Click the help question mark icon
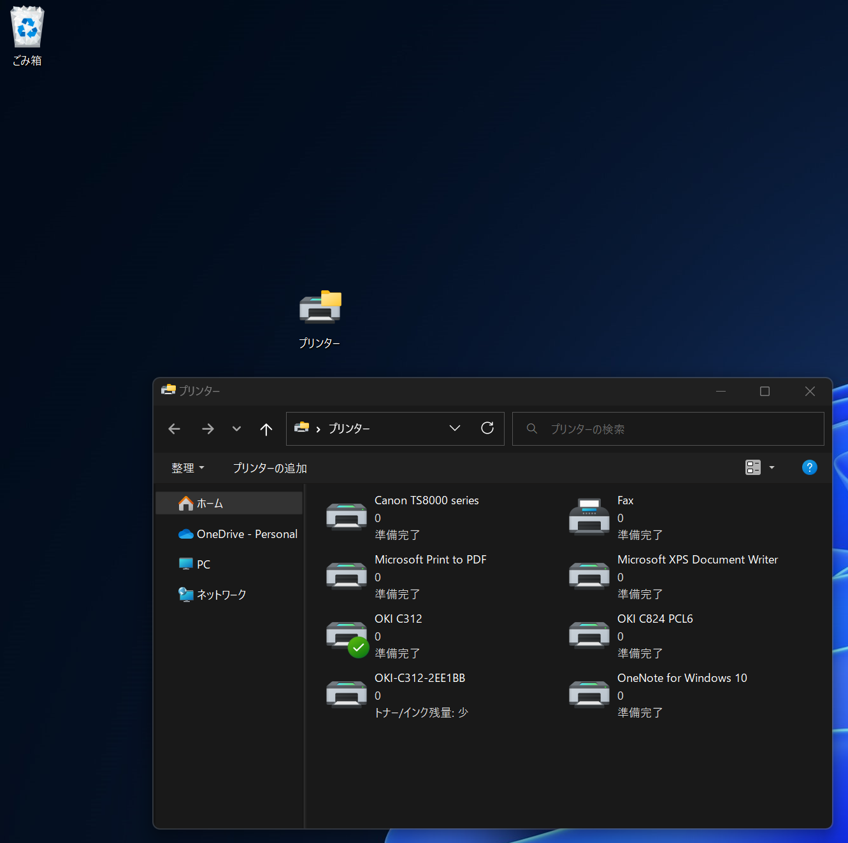This screenshot has height=843, width=848. pos(809,468)
